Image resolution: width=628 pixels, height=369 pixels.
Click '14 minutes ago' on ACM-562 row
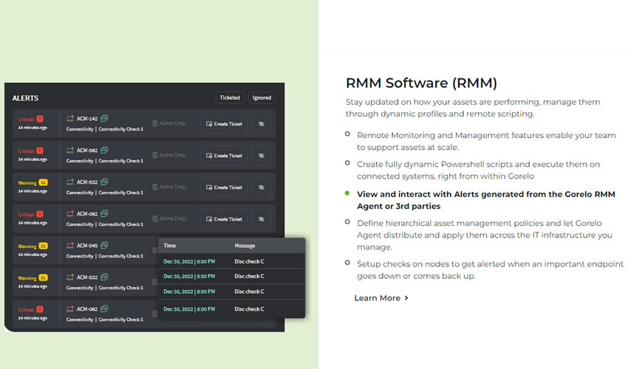click(x=33, y=159)
